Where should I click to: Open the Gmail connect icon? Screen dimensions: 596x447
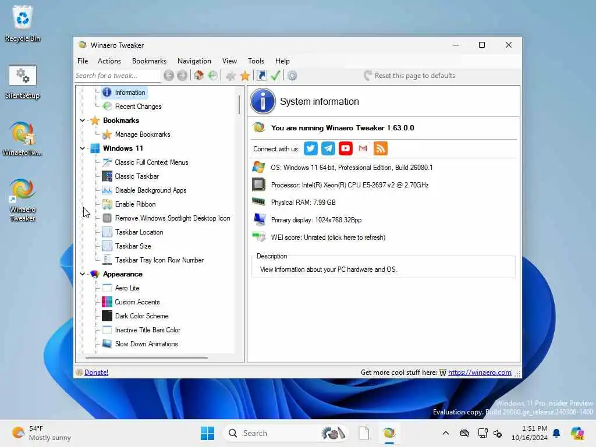(363, 148)
